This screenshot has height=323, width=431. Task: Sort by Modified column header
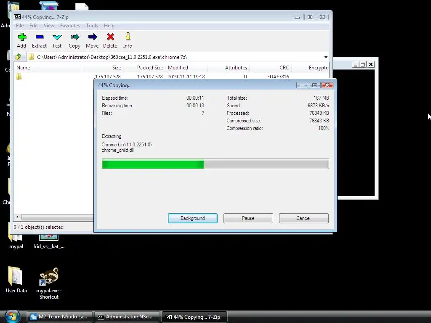(x=186, y=68)
